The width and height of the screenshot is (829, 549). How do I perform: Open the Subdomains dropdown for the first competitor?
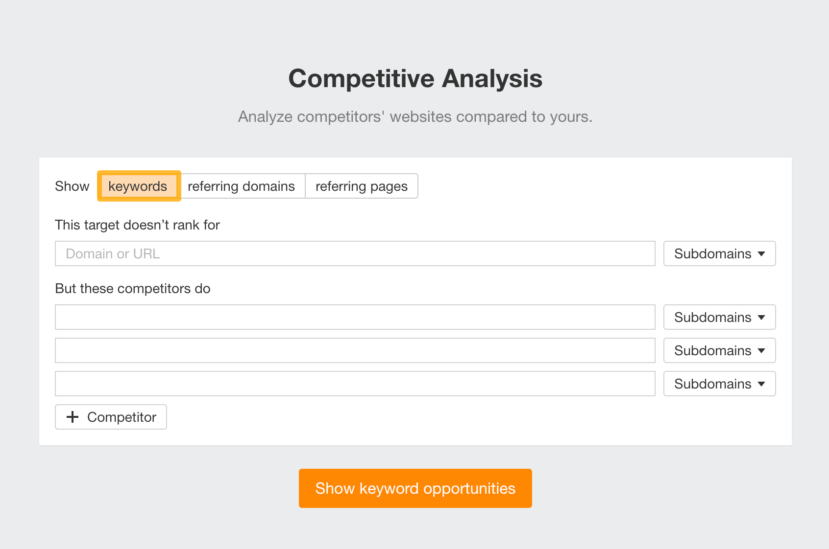[x=719, y=317]
